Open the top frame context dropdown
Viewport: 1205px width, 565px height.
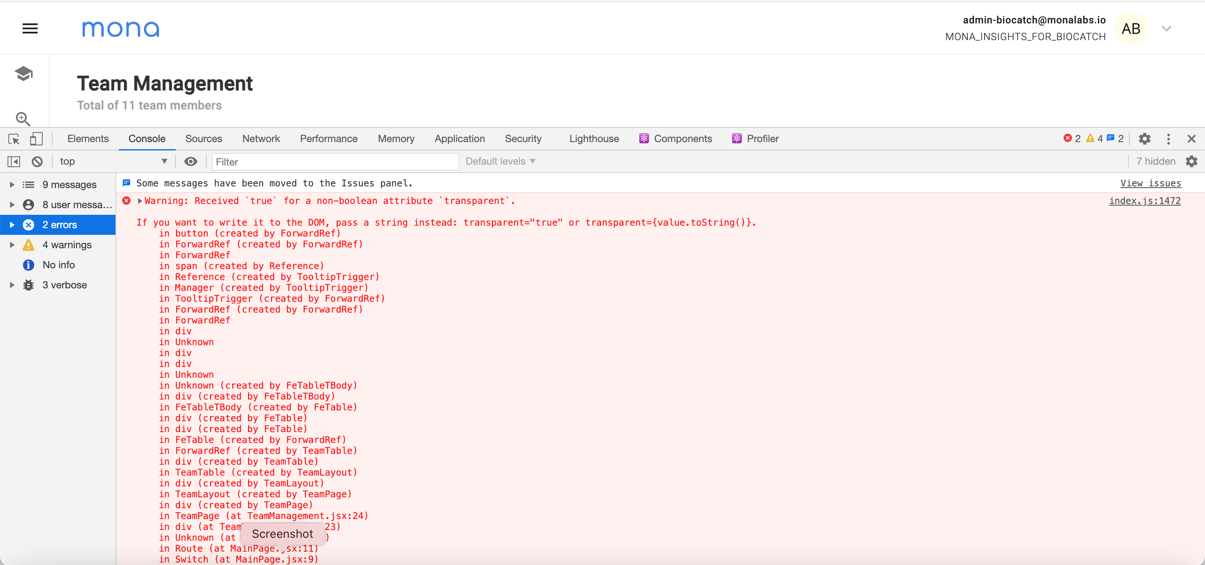[x=113, y=161]
